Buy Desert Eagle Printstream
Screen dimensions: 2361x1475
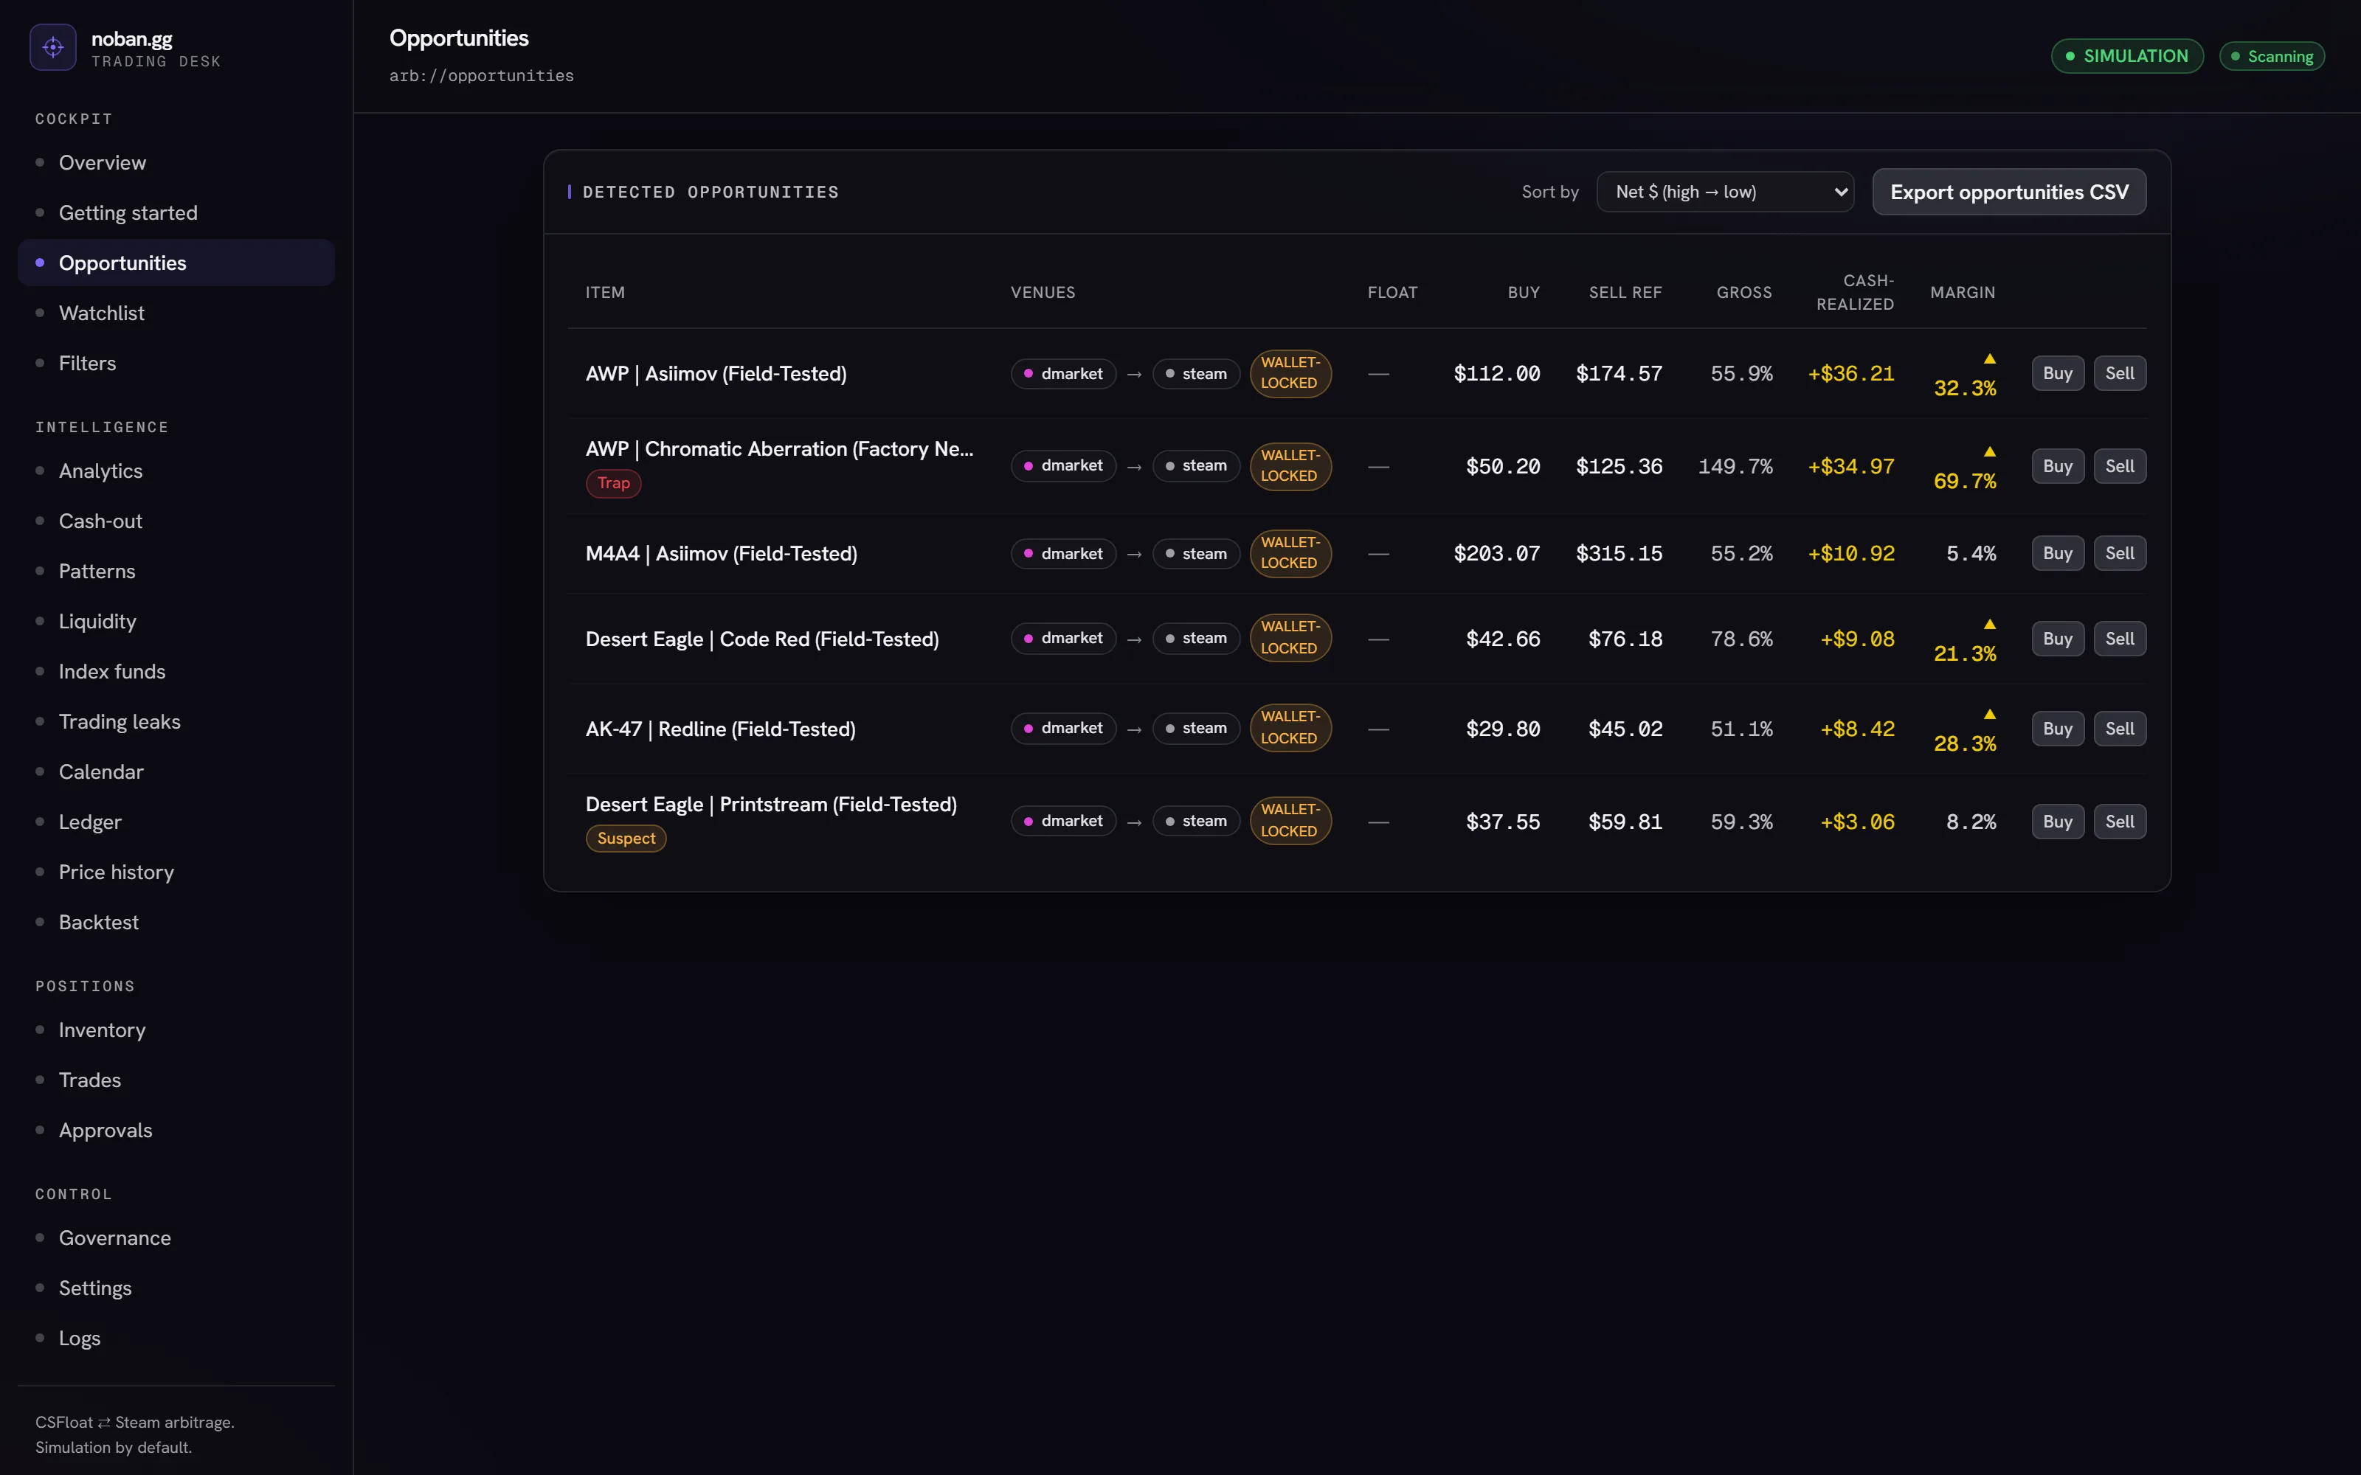pos(2058,822)
